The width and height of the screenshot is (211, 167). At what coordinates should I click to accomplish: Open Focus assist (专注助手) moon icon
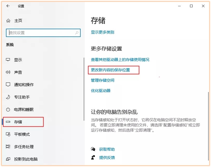(8, 97)
